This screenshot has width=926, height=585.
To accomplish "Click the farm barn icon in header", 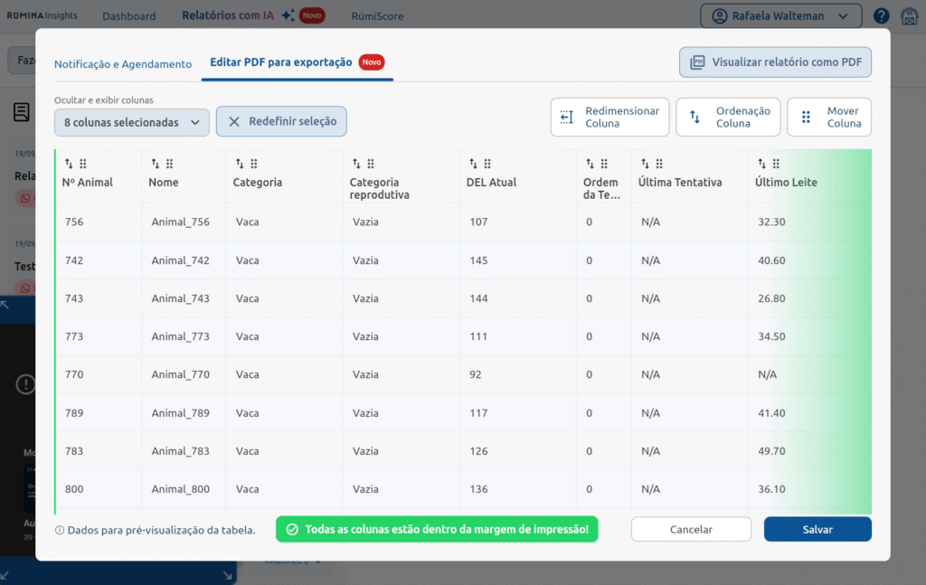I will click(909, 16).
